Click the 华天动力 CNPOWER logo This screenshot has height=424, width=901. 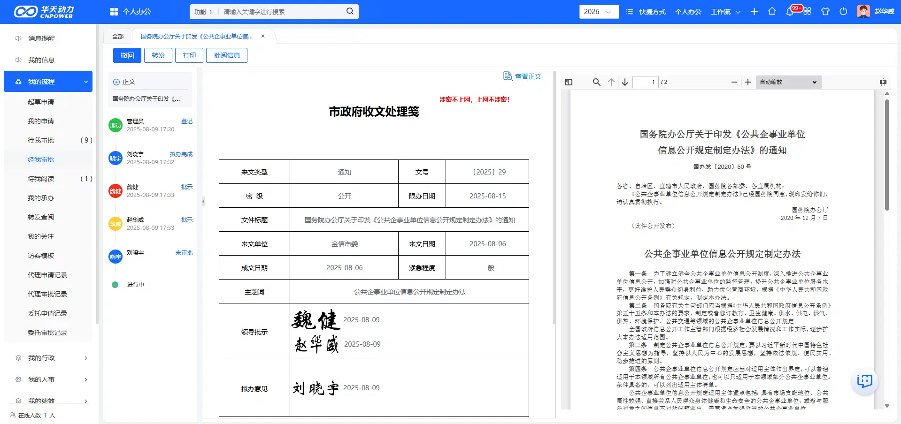point(44,12)
